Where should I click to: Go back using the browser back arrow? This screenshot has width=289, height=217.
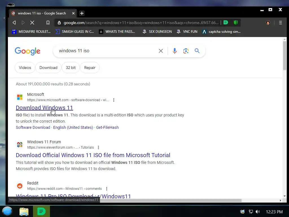point(14,23)
